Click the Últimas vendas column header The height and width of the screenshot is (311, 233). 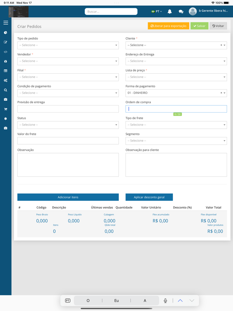[x=102, y=207]
